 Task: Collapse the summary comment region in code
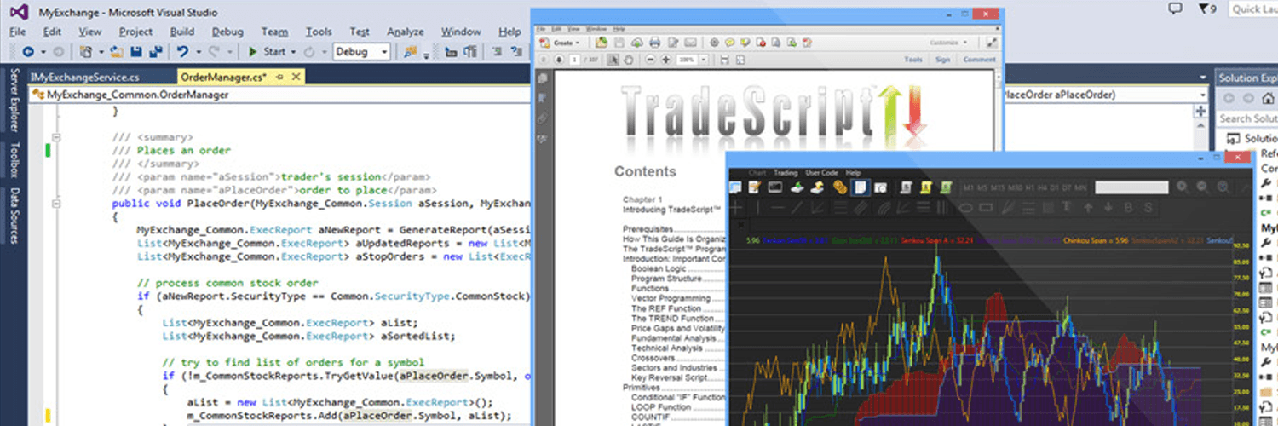[57, 137]
